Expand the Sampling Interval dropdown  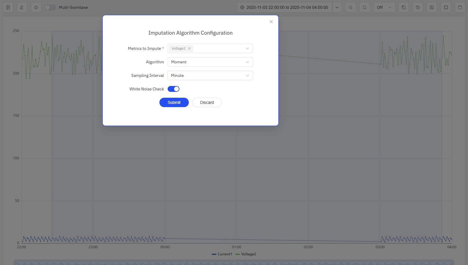click(210, 75)
